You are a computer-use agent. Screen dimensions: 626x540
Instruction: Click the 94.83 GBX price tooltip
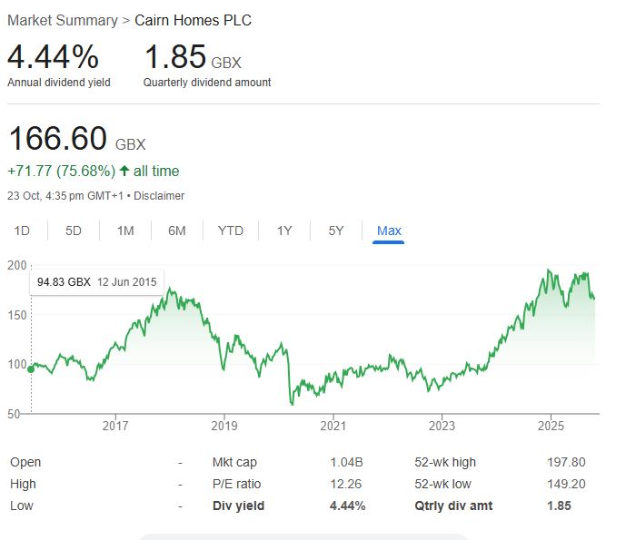coord(96,282)
